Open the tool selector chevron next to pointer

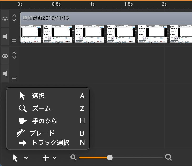(x=26, y=158)
